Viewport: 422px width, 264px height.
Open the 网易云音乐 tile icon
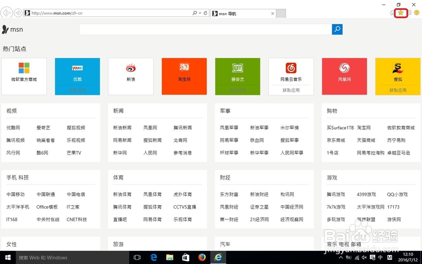click(x=291, y=68)
